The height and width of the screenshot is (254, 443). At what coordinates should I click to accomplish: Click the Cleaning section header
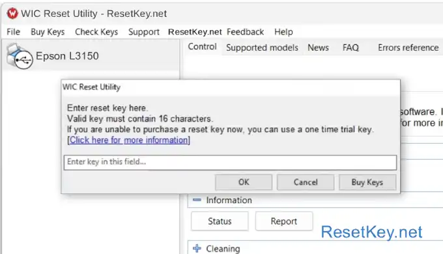[x=315, y=248]
